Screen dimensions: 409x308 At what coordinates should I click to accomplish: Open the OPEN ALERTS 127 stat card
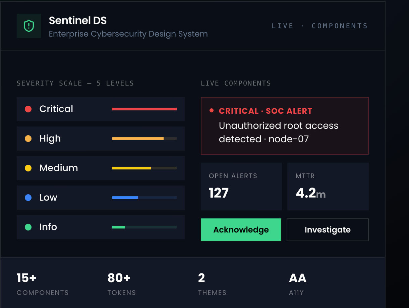(x=241, y=187)
